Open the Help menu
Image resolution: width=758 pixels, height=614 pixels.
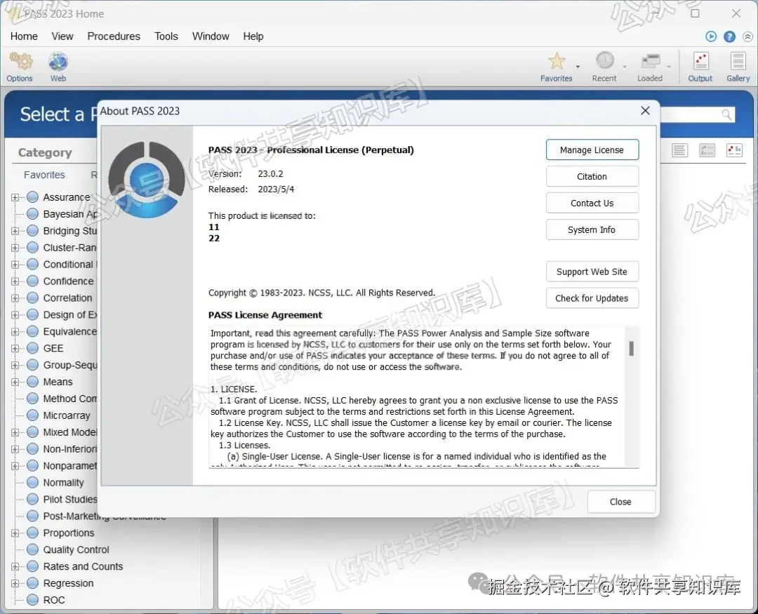(253, 36)
